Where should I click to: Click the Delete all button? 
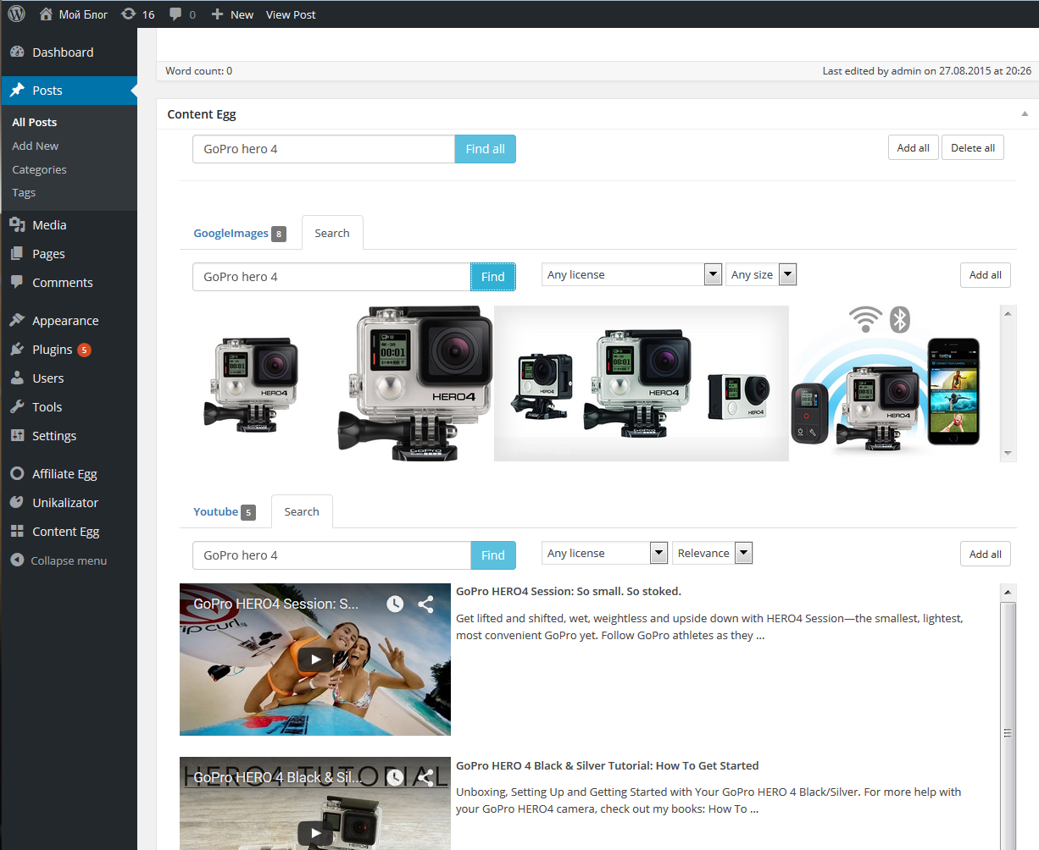(972, 148)
